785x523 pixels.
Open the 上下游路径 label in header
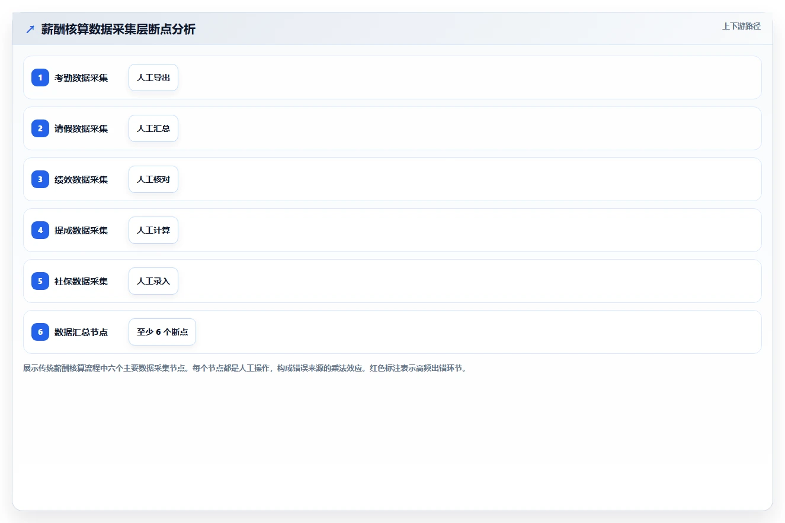click(741, 26)
